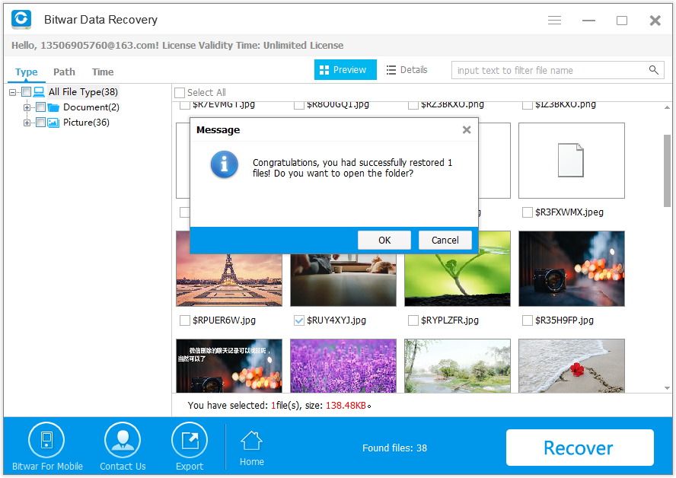The width and height of the screenshot is (676, 478).
Task: Open the hamburger menu in the title bar
Action: coord(554,21)
